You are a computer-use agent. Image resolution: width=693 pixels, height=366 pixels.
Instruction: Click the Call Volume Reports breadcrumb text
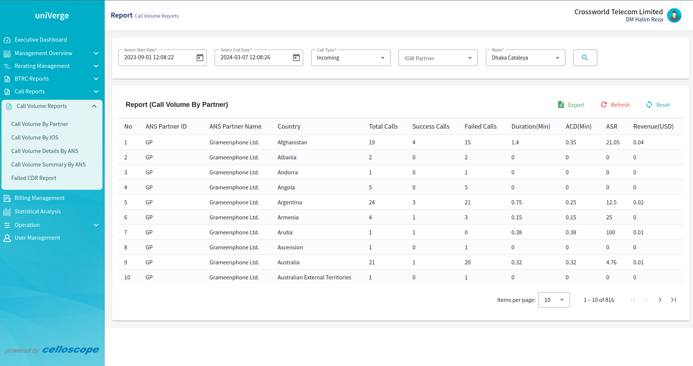point(156,16)
